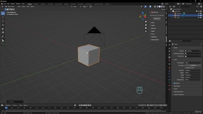Open Modifiers properties wrench icon
This screenshot has width=203, height=114.
point(169,71)
